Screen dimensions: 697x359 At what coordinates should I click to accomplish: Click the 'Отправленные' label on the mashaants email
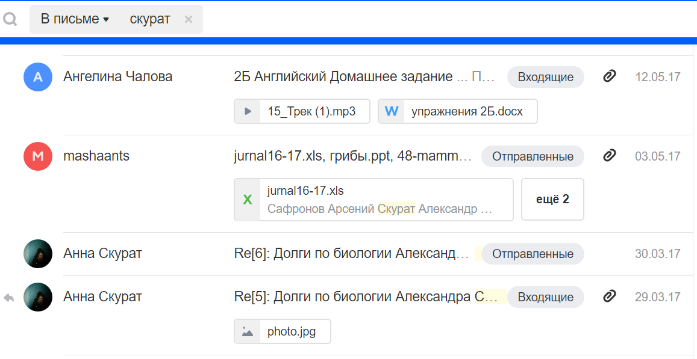pyautogui.click(x=533, y=156)
